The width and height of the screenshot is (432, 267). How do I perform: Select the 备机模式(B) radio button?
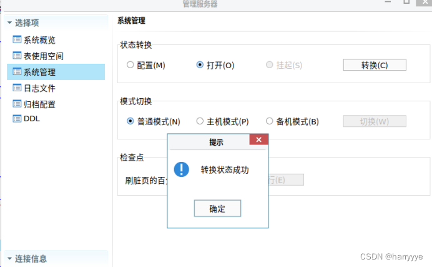tap(269, 121)
